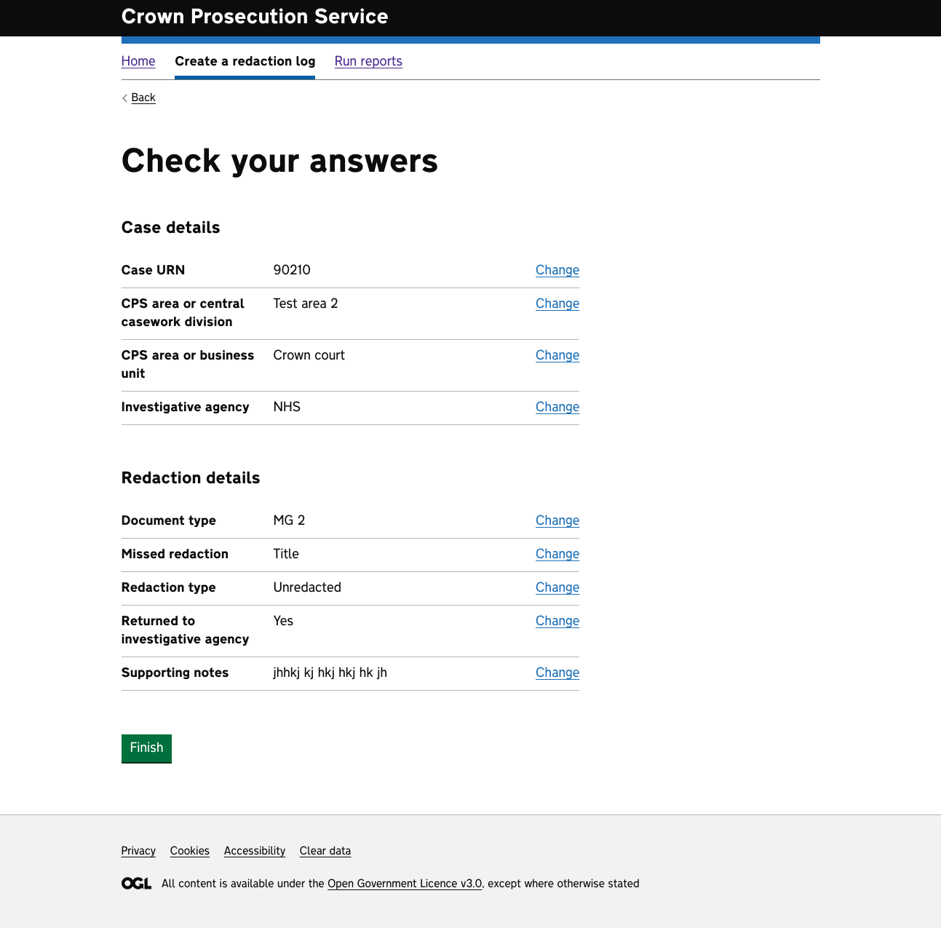Change the Investigative agency answer
This screenshot has height=928, width=941.
(x=557, y=407)
